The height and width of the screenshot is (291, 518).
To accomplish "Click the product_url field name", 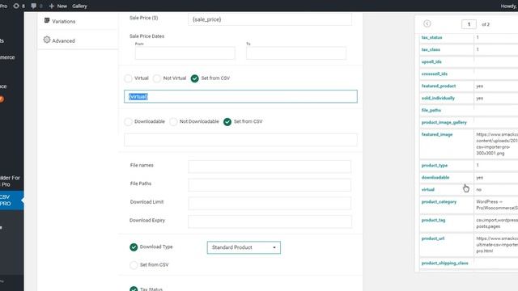I will tap(433, 238).
